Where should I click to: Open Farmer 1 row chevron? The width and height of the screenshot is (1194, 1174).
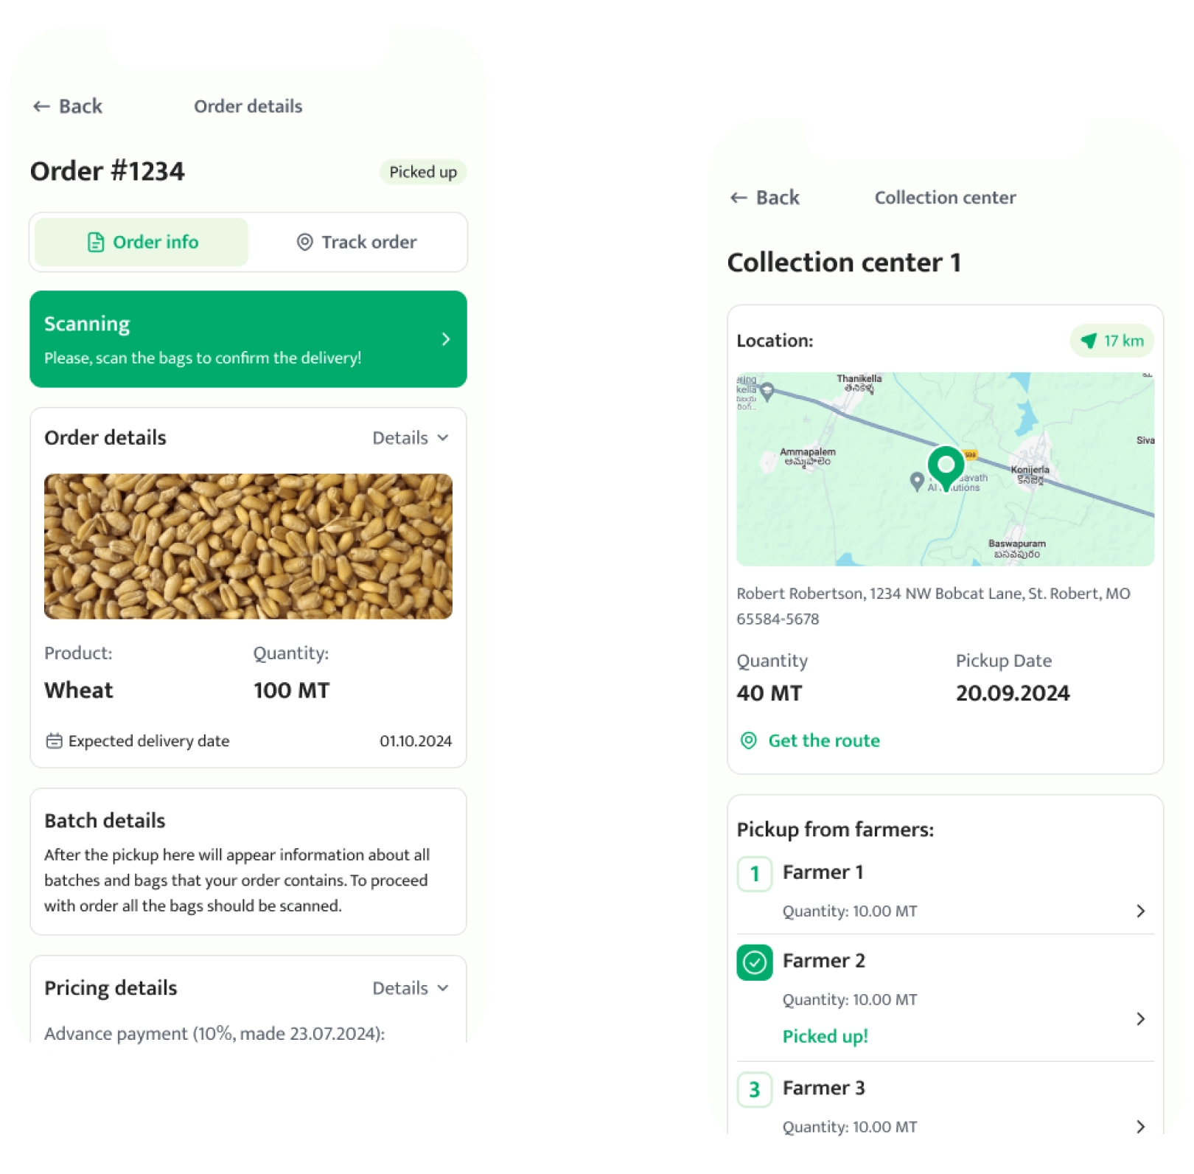[1140, 911]
